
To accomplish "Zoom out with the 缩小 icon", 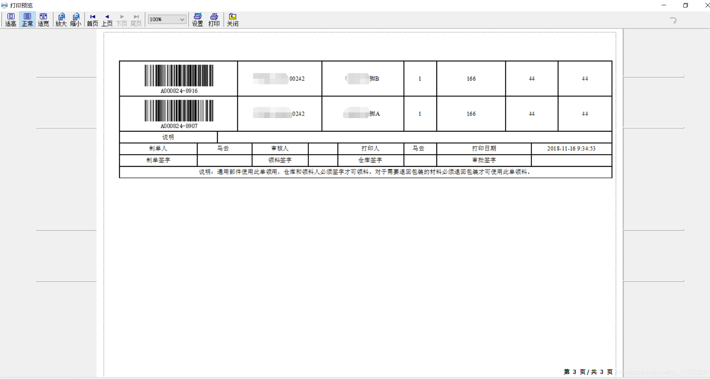I will pos(76,19).
